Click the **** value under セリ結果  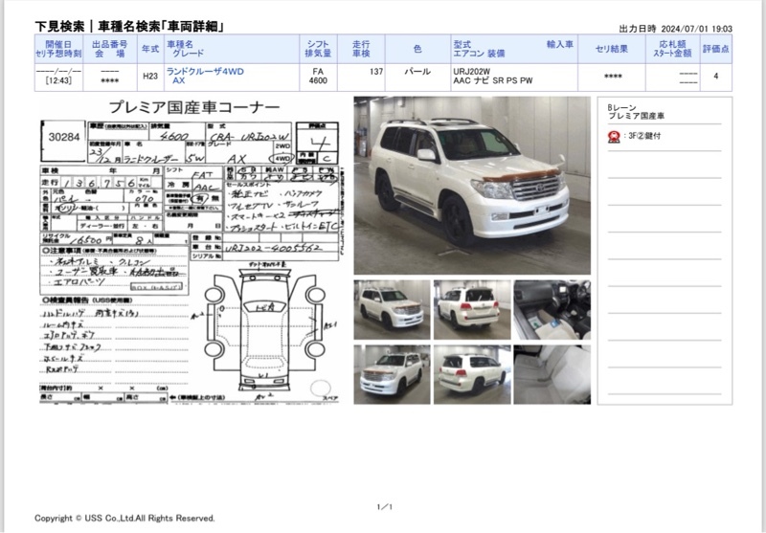613,77
